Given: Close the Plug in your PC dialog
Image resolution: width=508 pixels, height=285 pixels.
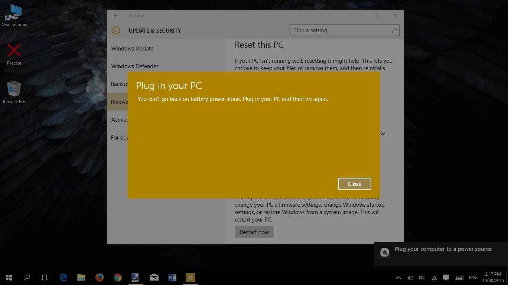Looking at the screenshot, I should 354,184.
